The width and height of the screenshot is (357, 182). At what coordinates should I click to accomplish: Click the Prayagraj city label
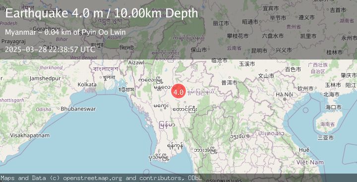(13, 42)
